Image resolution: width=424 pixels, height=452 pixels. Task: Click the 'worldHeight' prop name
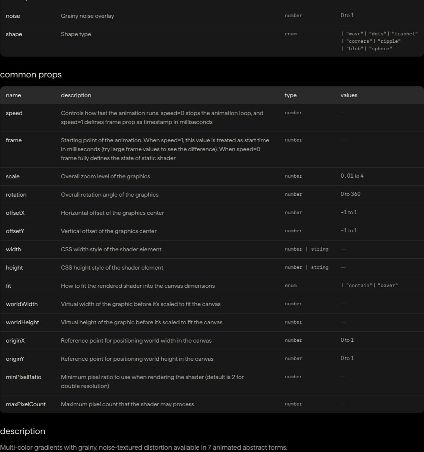(22, 322)
